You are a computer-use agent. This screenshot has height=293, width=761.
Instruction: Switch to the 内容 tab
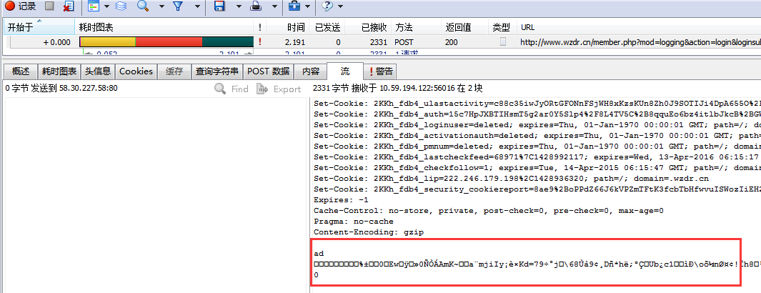311,71
